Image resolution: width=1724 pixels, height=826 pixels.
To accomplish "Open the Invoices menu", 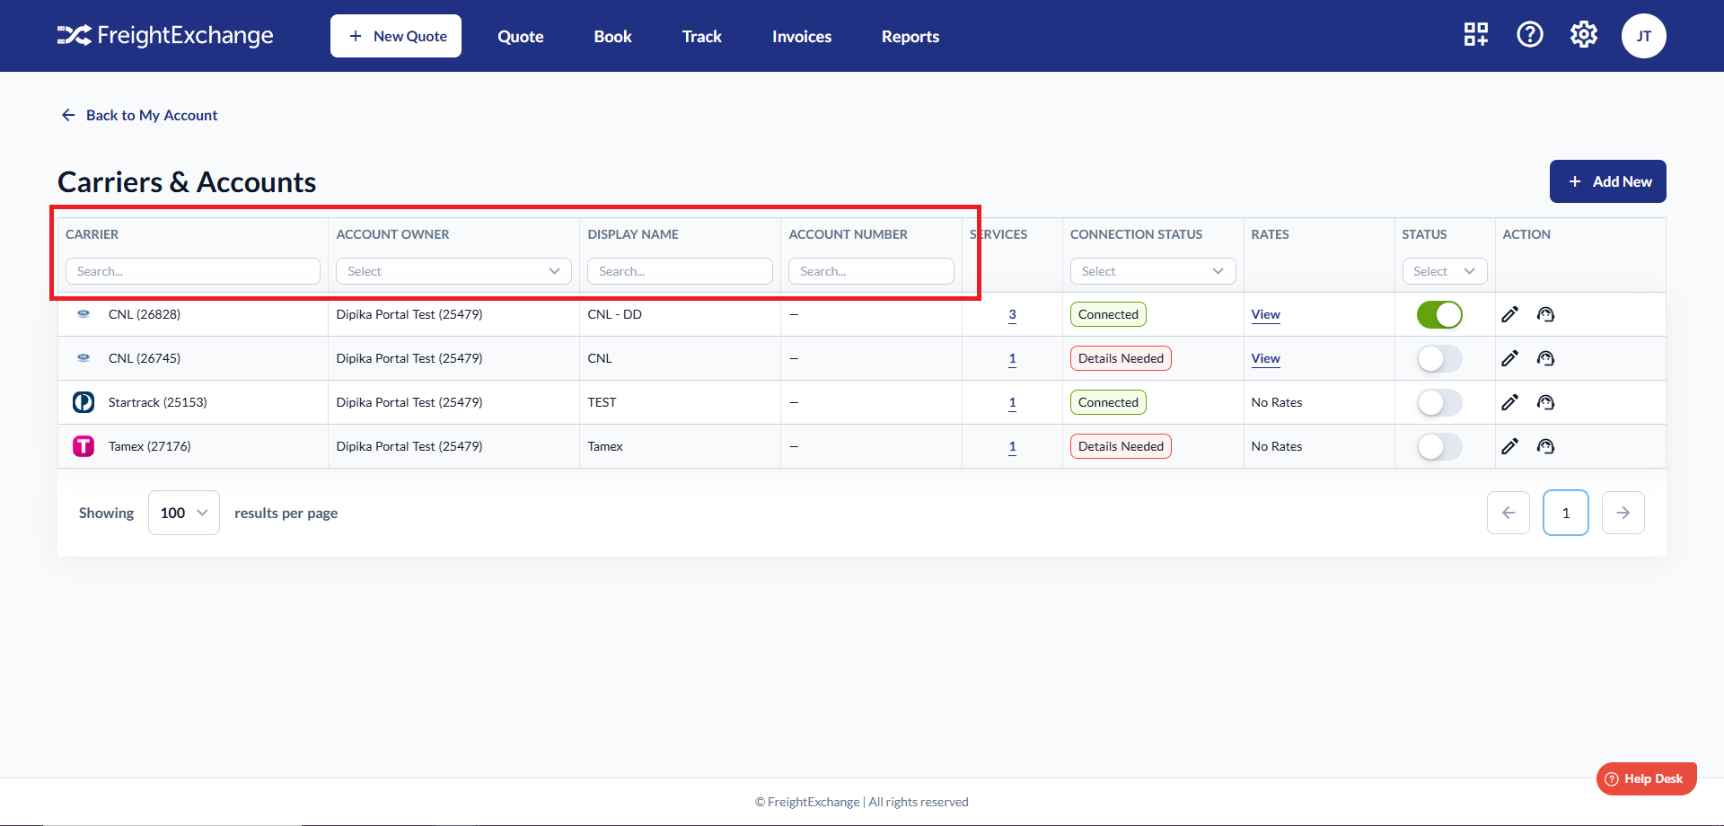I will 802,36.
